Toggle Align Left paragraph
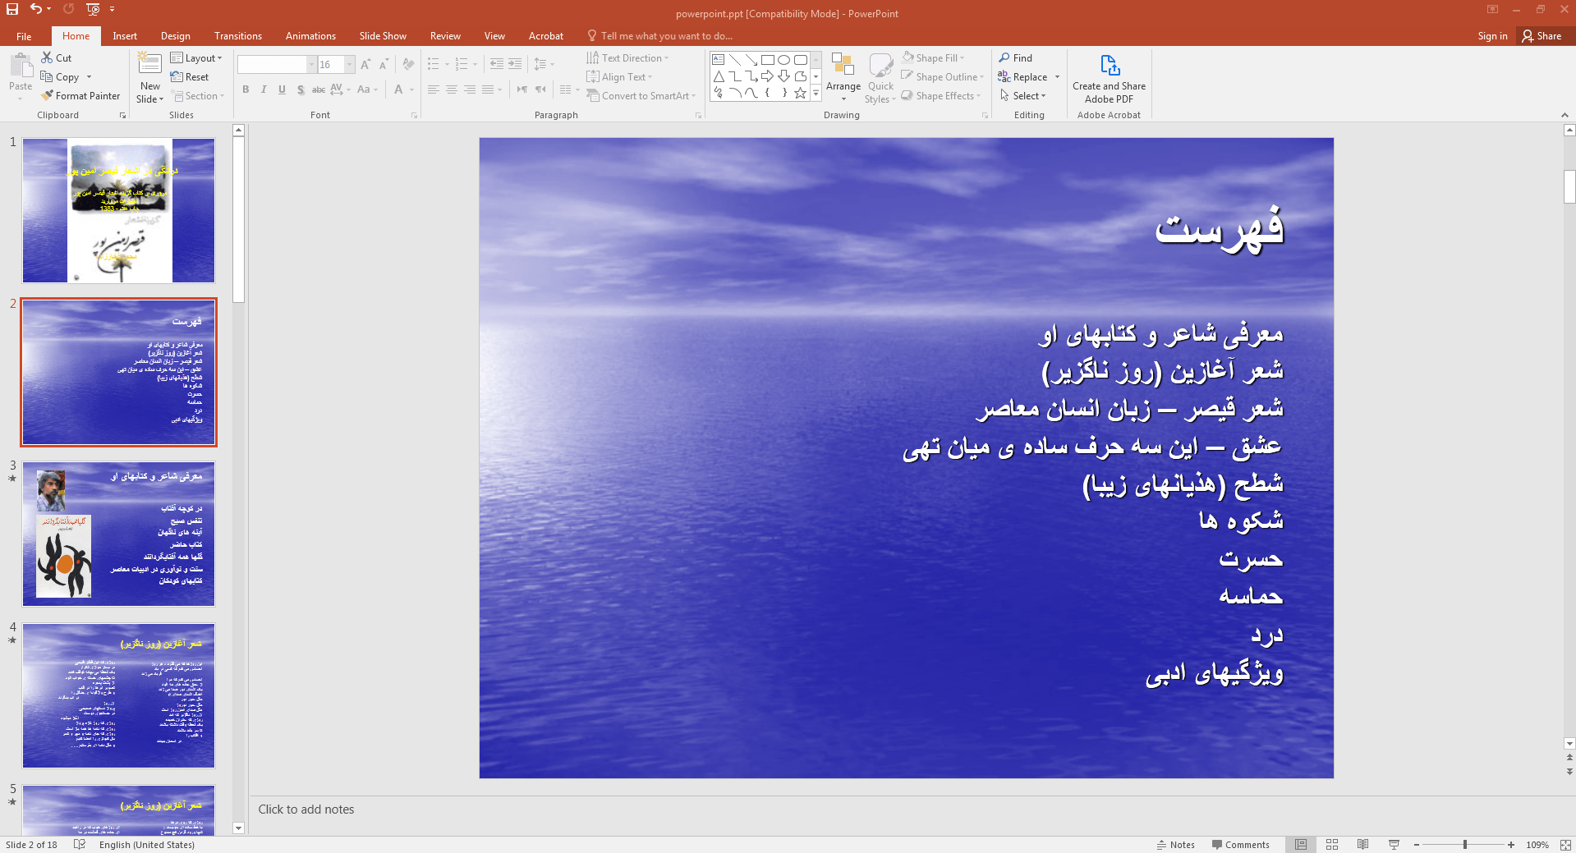 [434, 89]
